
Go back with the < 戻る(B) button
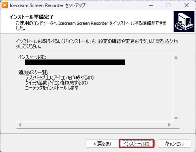pyautogui.click(x=102, y=143)
